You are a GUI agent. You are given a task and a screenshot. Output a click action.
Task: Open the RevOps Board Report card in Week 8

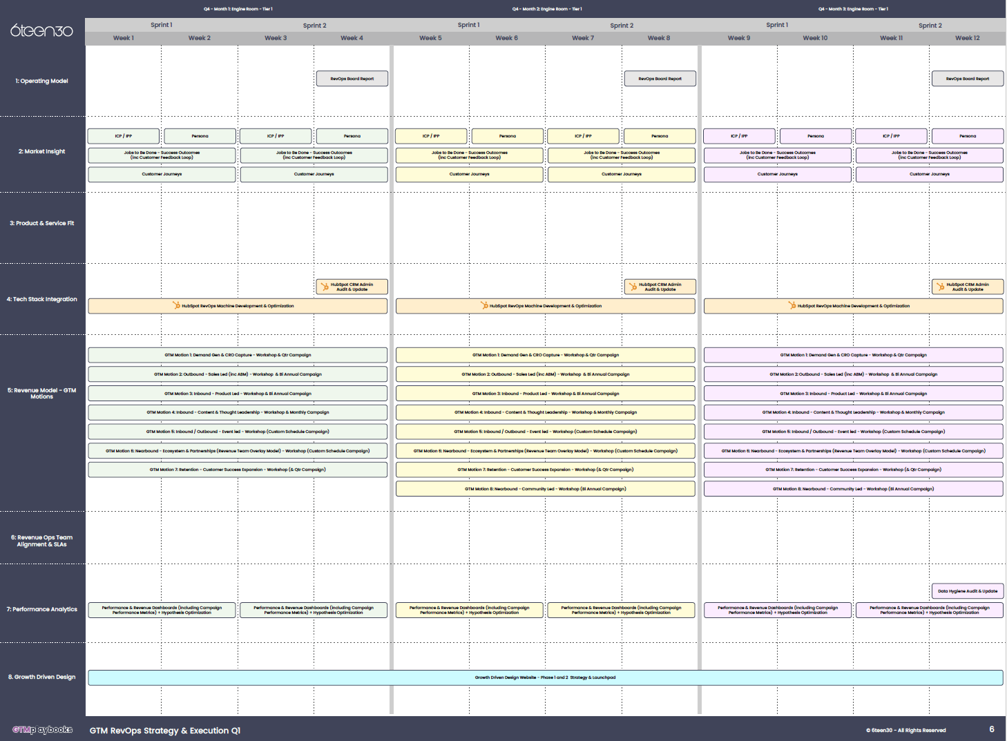tap(660, 79)
